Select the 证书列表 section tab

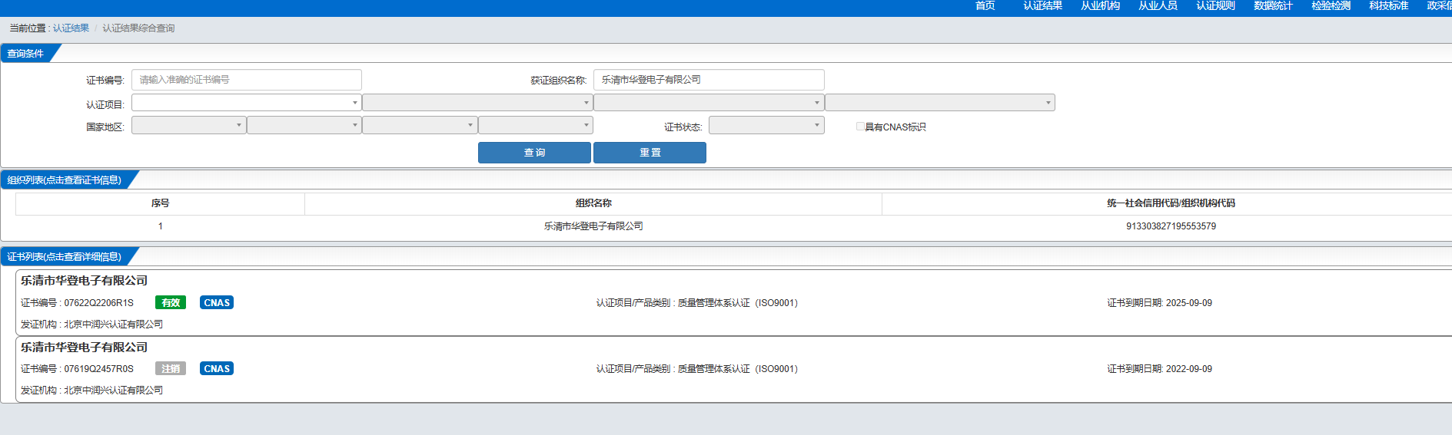(x=65, y=257)
